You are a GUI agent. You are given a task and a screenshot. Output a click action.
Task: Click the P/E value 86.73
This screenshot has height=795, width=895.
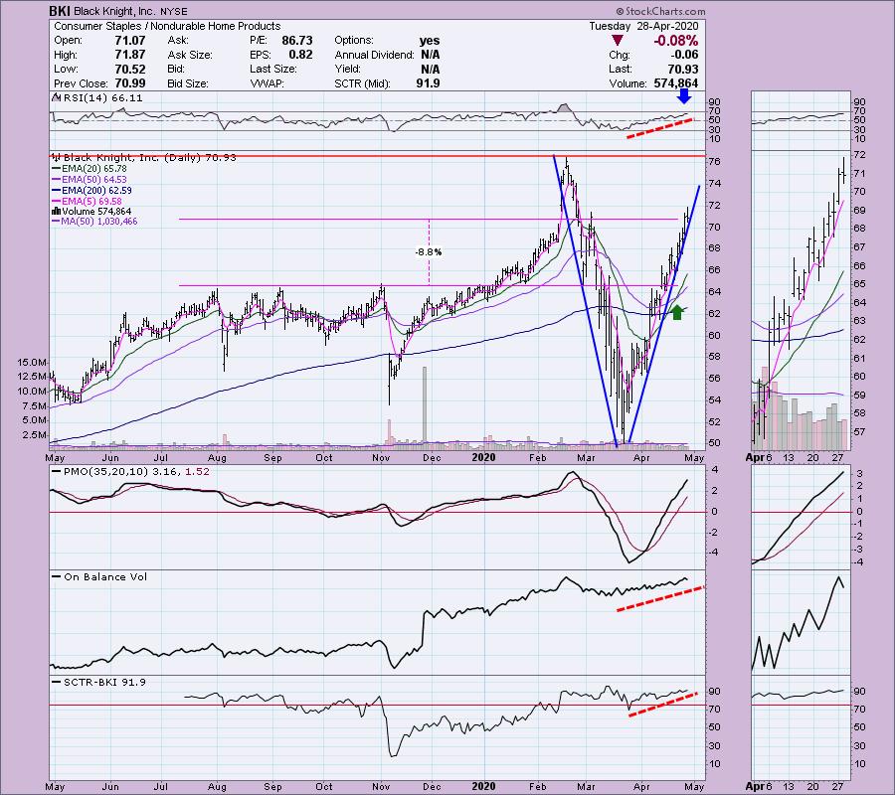(x=297, y=41)
